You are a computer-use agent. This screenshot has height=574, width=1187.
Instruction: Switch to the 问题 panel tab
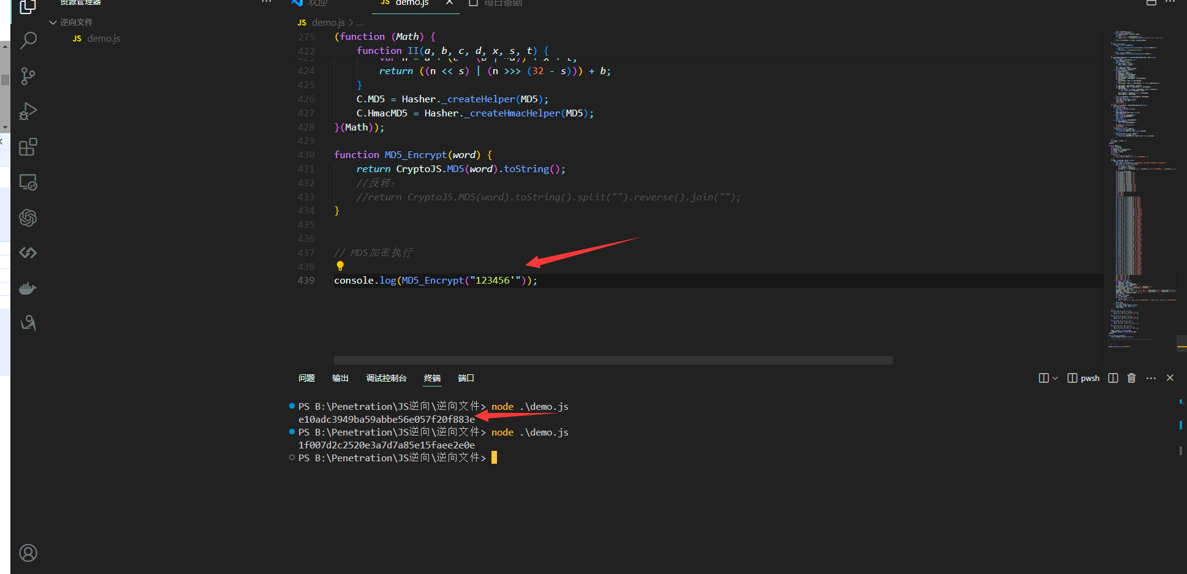click(x=306, y=378)
